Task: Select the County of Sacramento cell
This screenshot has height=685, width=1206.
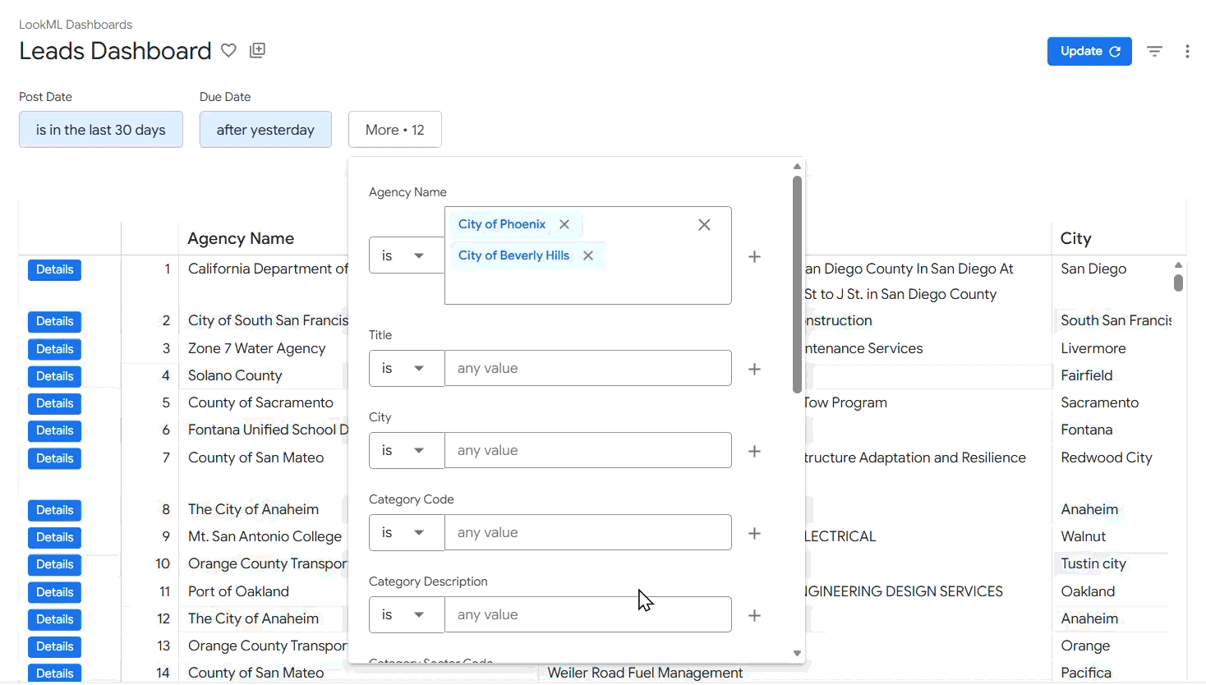Action: [260, 402]
